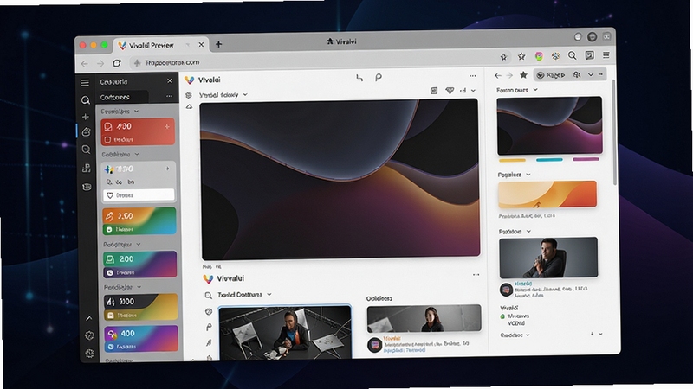Click the up chevron in the dark sidebar
This screenshot has width=693, height=389.
click(89, 318)
